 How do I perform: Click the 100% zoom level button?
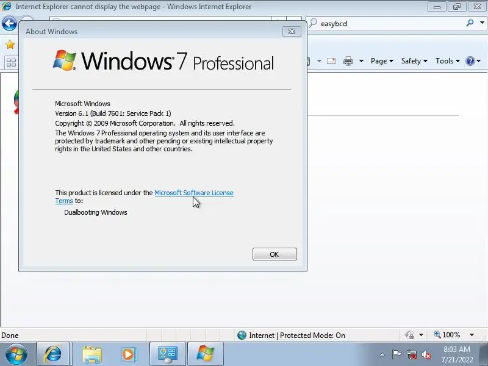coord(447,335)
